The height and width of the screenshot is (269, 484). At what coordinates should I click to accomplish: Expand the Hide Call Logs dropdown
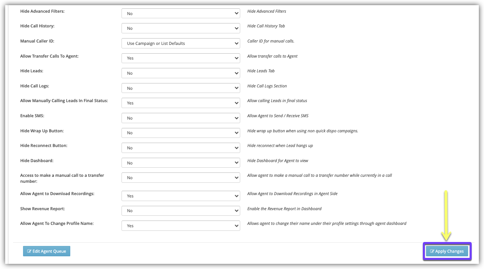pos(181,88)
